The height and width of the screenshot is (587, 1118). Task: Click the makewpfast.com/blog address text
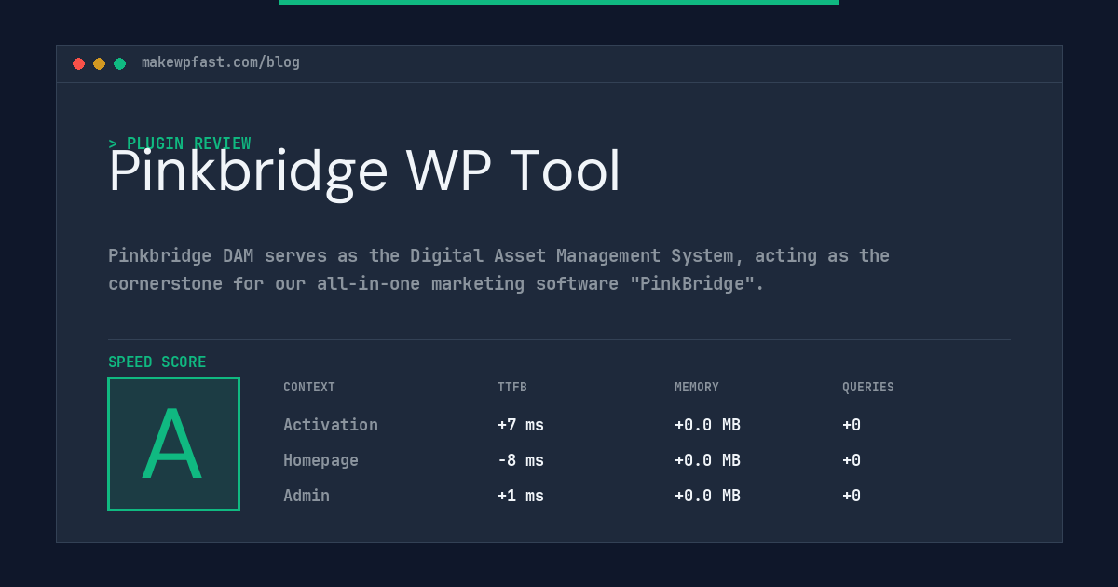pyautogui.click(x=221, y=62)
